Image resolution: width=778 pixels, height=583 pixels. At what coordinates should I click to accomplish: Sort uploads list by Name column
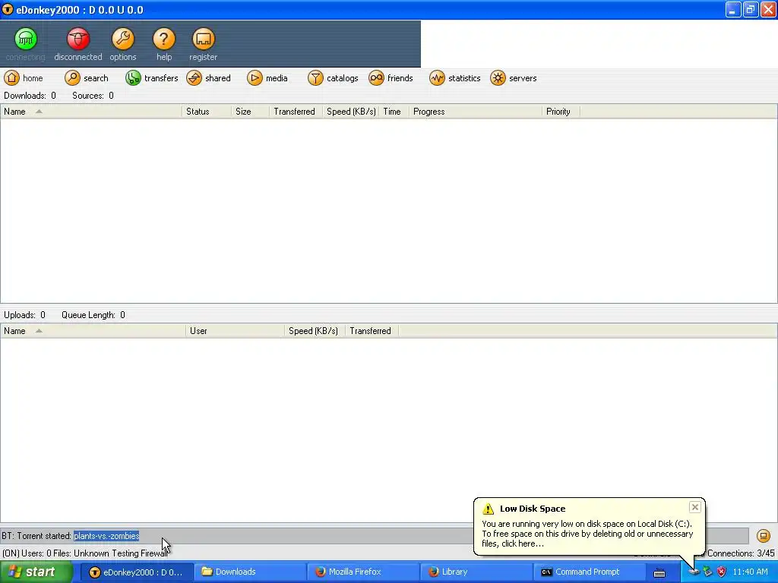(93, 331)
